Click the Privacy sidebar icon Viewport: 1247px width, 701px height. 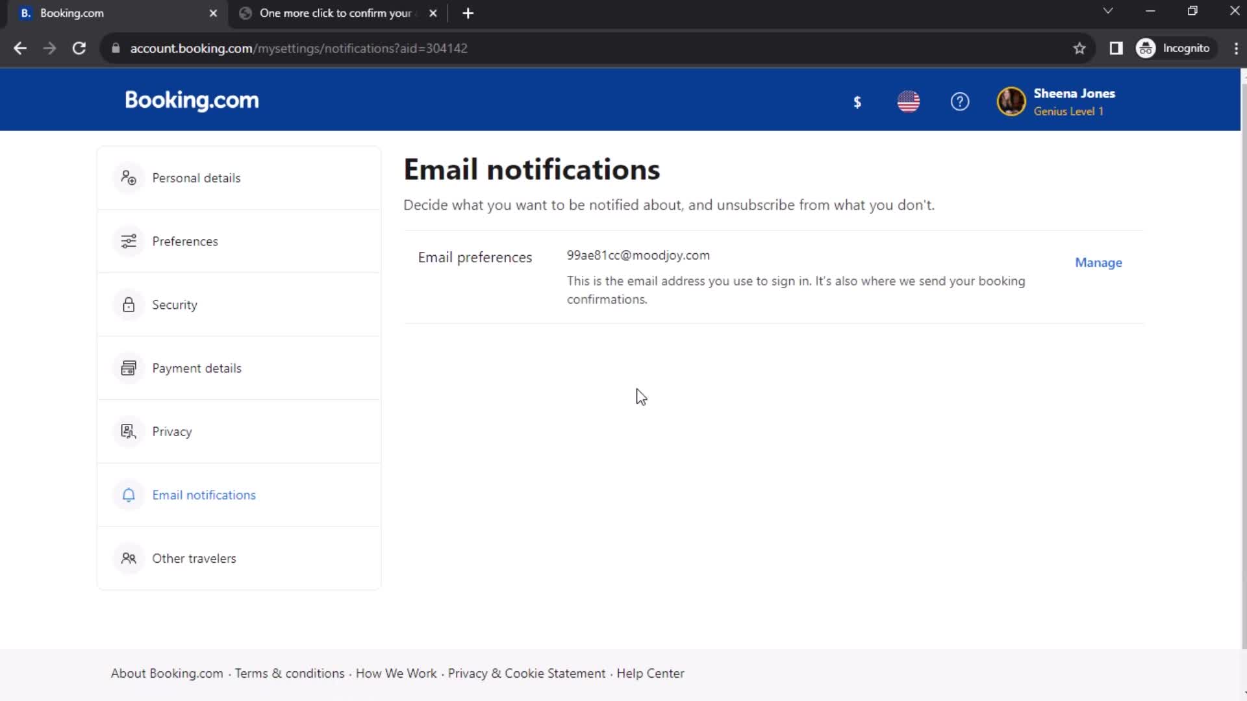pos(127,432)
